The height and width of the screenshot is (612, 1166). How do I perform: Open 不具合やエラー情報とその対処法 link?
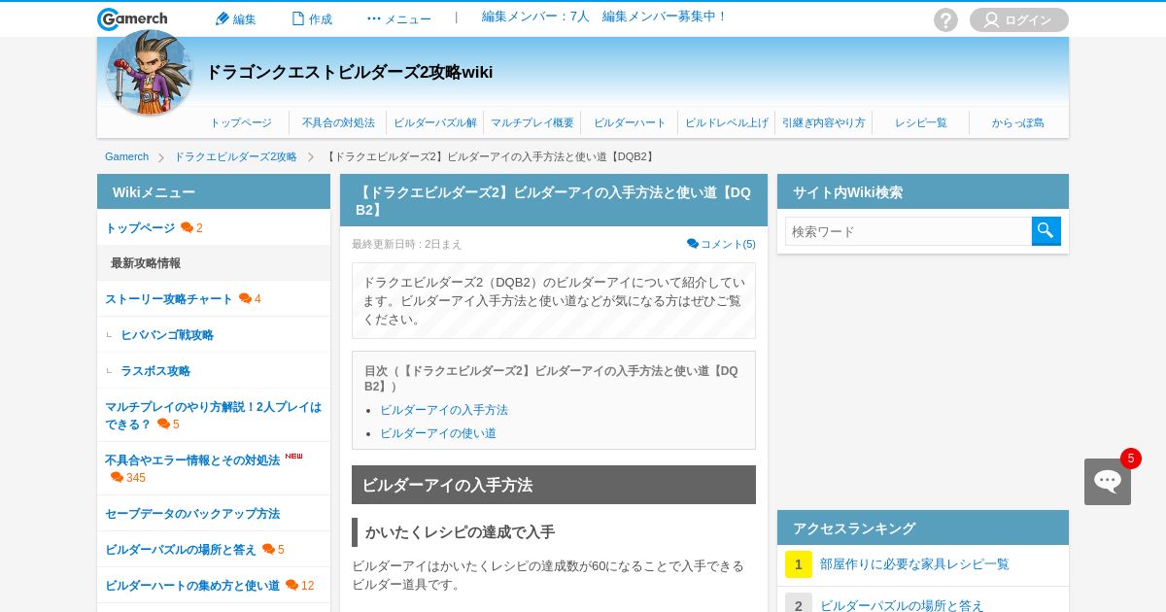(x=192, y=460)
